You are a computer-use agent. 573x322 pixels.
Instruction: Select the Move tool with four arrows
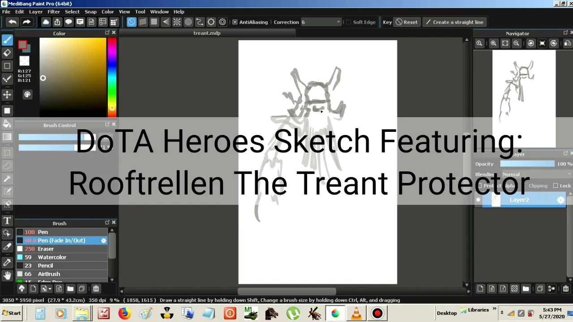(x=7, y=94)
